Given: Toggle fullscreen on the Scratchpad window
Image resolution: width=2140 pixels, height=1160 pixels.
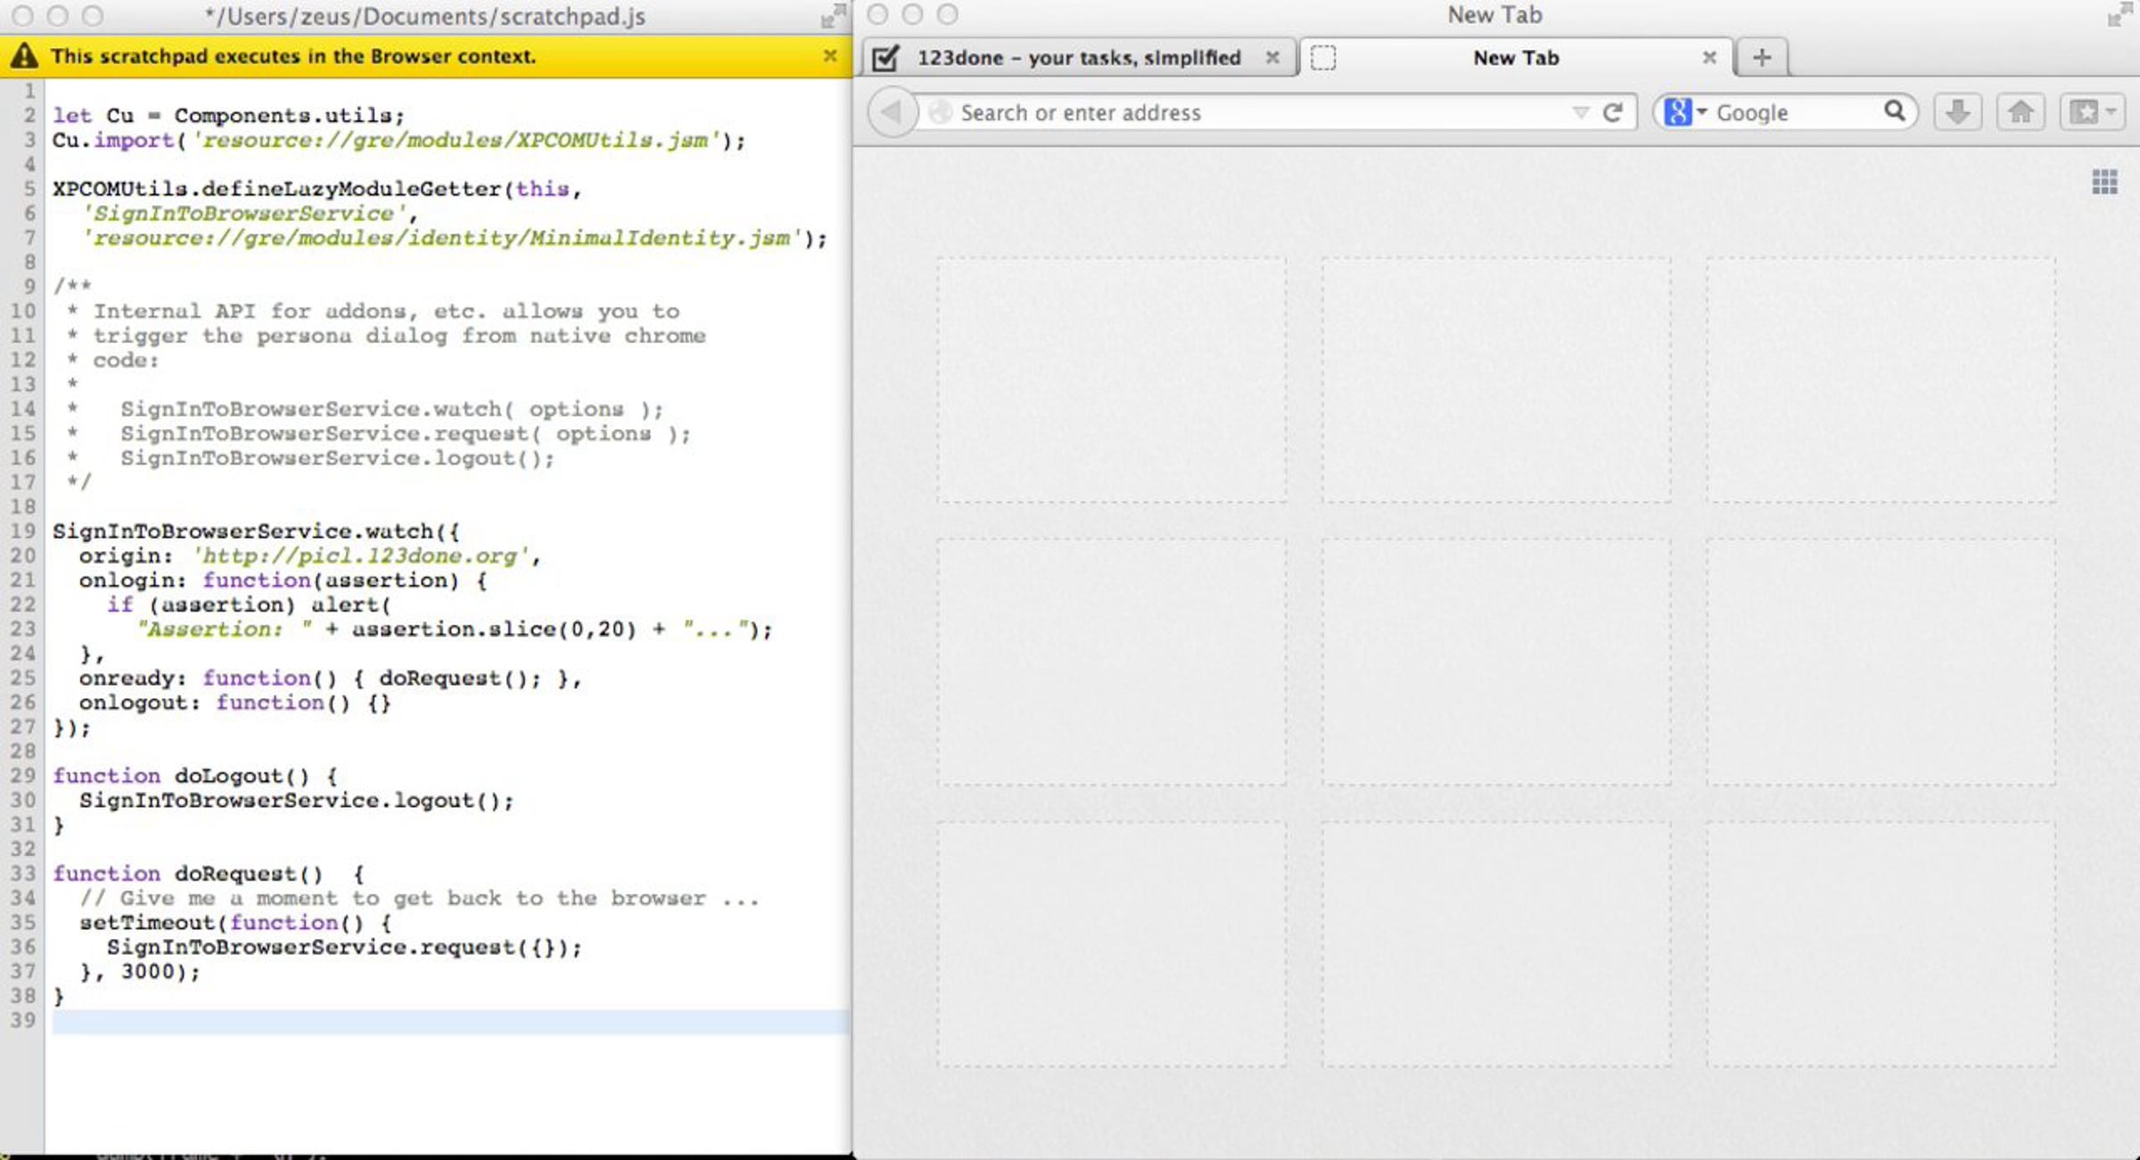Looking at the screenshot, I should click(833, 15).
